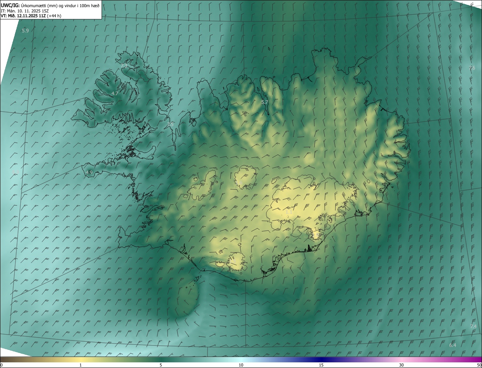Click the colour scale tick label 1
The height and width of the screenshot is (368, 482).
[81, 365]
